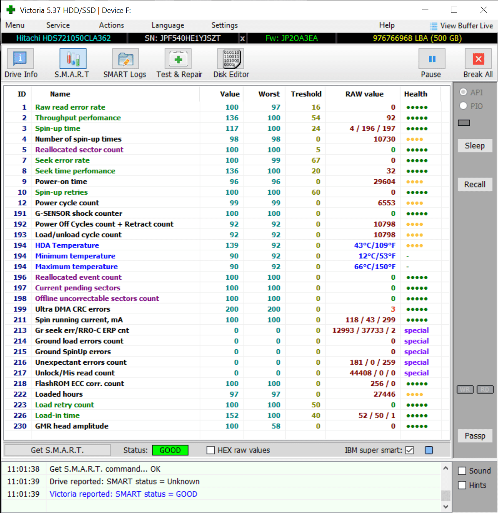The height and width of the screenshot is (513, 498).
Task: Open the S.M.A.R.T tab icon
Action: click(73, 59)
